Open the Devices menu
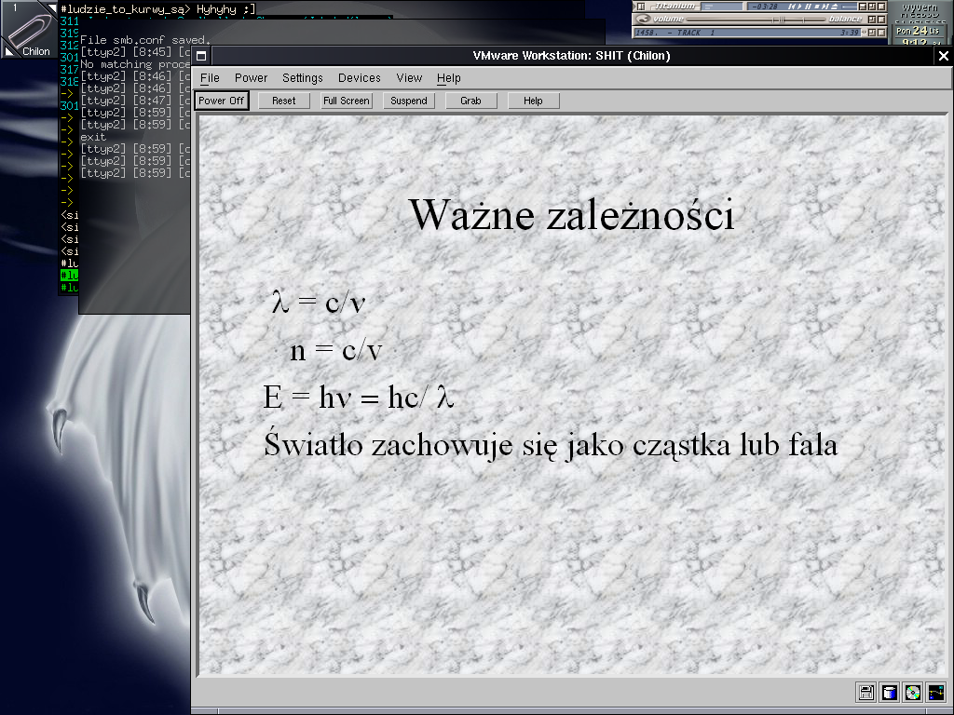 click(x=359, y=78)
